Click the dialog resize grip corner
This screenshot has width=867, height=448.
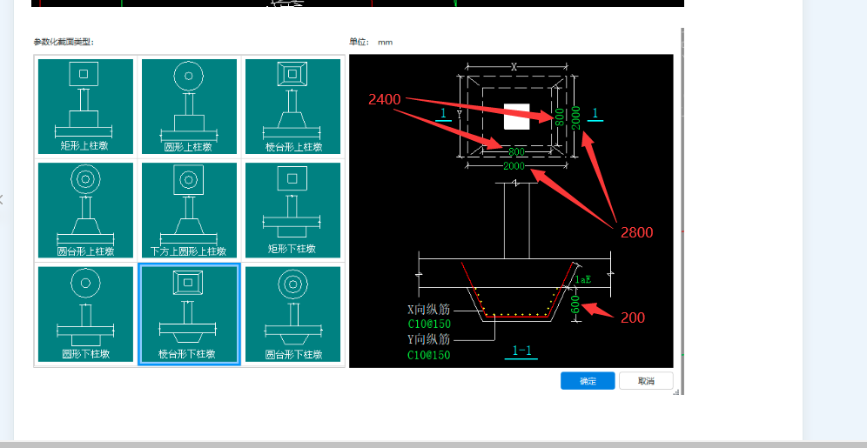click(x=675, y=392)
